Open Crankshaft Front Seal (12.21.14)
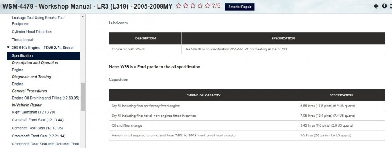 38,136
